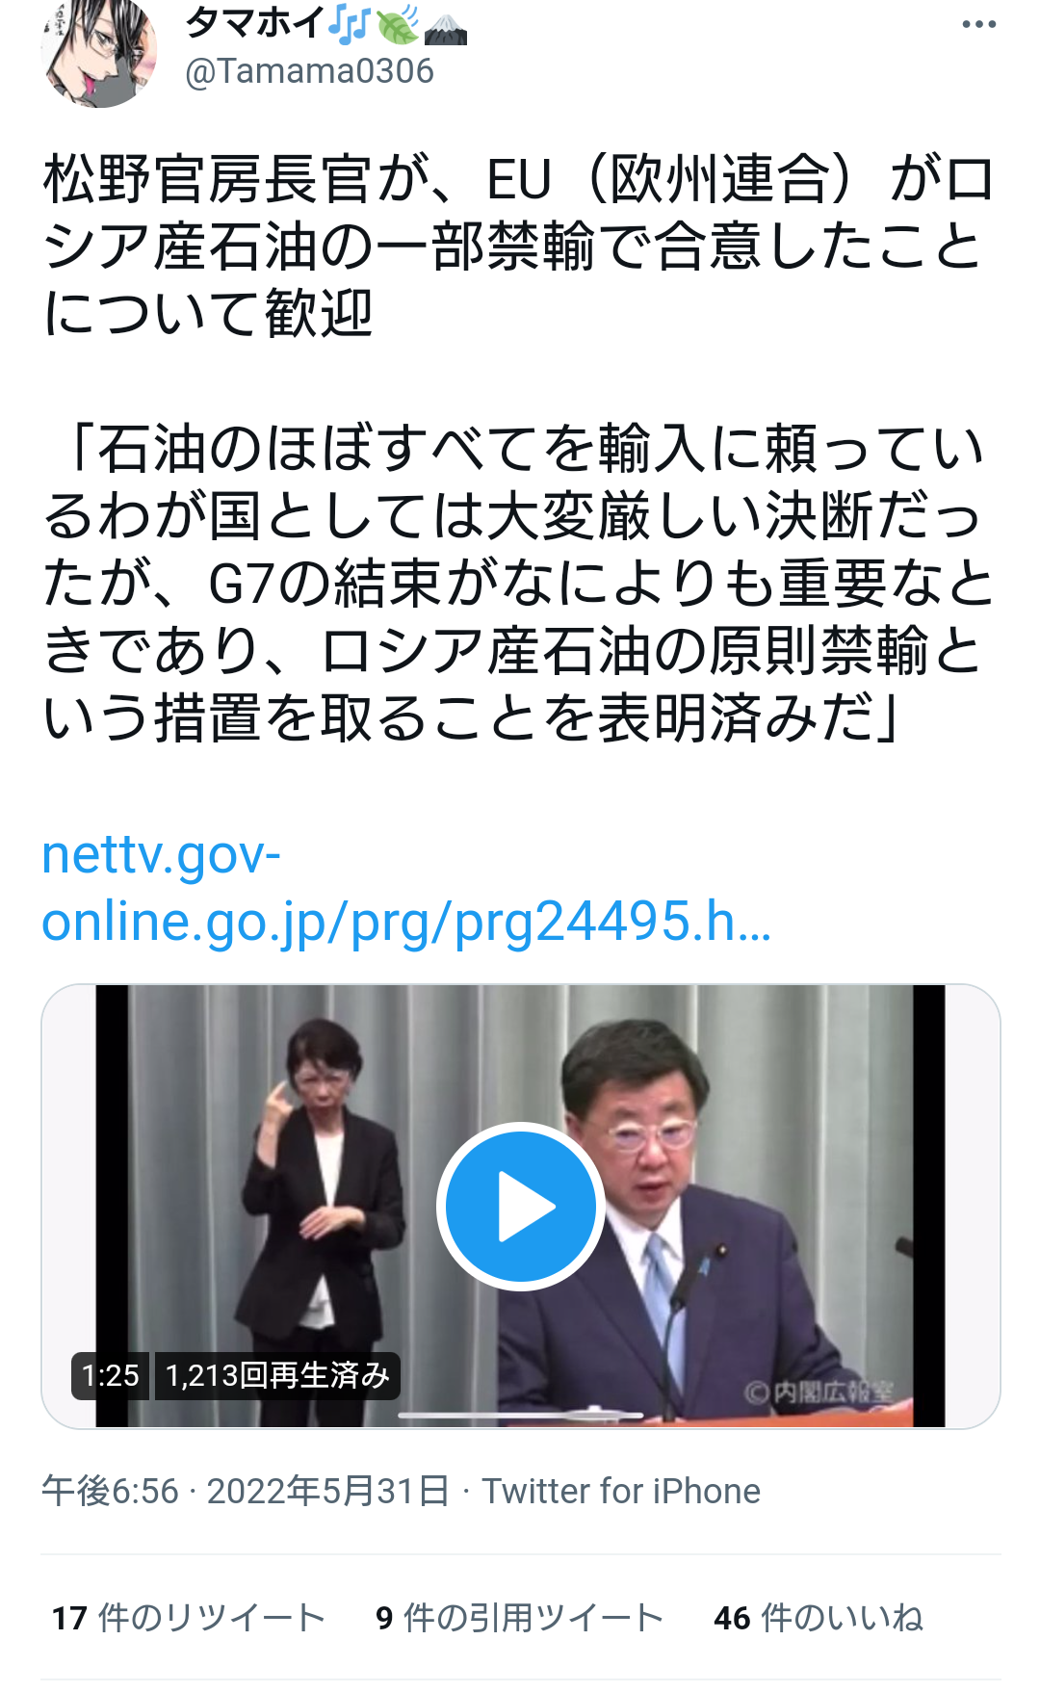The width and height of the screenshot is (1040, 1692).
Task: Tap the 1:25 video duration badge
Action: coord(110,1375)
